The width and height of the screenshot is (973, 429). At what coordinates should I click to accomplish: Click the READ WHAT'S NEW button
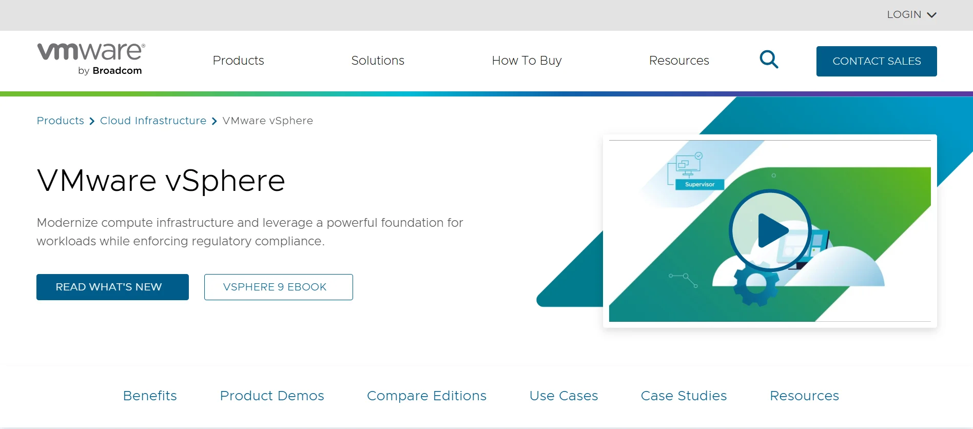[x=112, y=287]
